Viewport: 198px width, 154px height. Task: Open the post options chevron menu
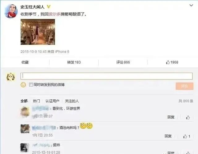pos(191,5)
